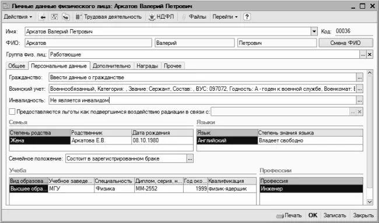Click the back arrow toolbar icon
The height and width of the screenshot is (223, 379).
pyautogui.click(x=43, y=17)
